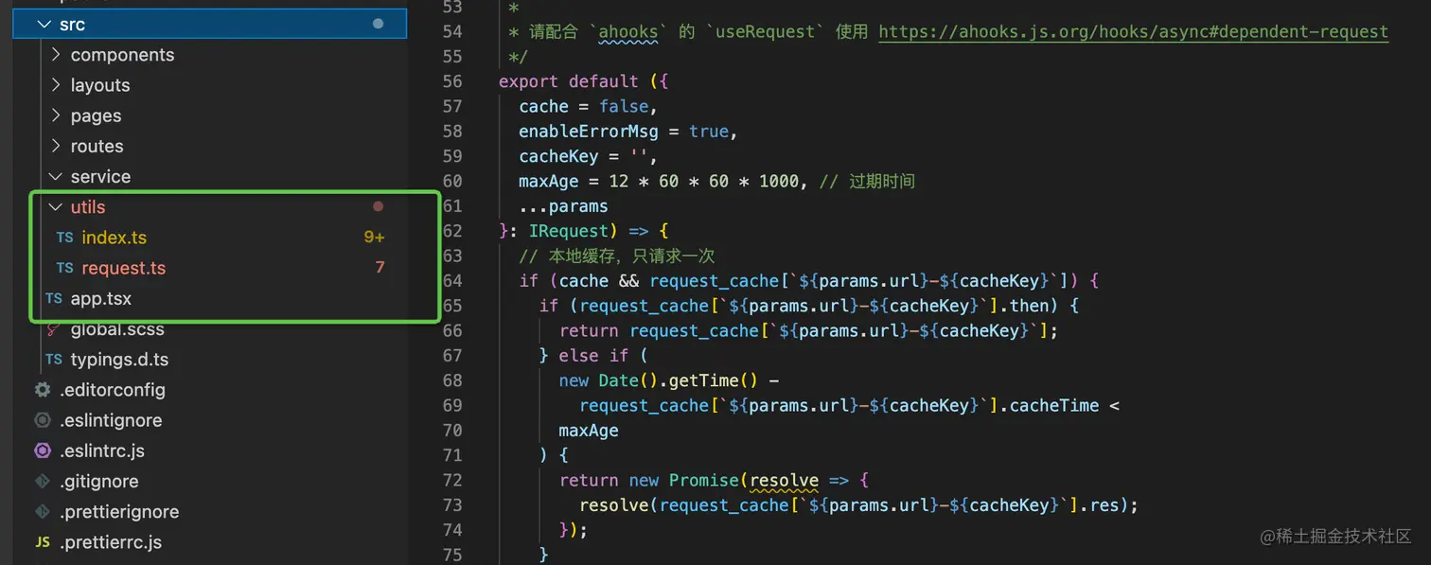Click TS icon beside request.ts
Image resolution: width=1431 pixels, height=565 pixels.
(x=64, y=268)
